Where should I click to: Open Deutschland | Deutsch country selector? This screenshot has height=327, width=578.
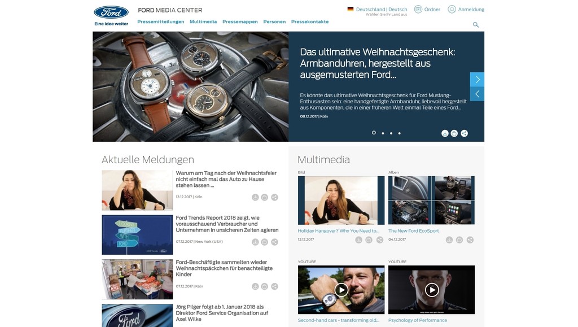[382, 9]
